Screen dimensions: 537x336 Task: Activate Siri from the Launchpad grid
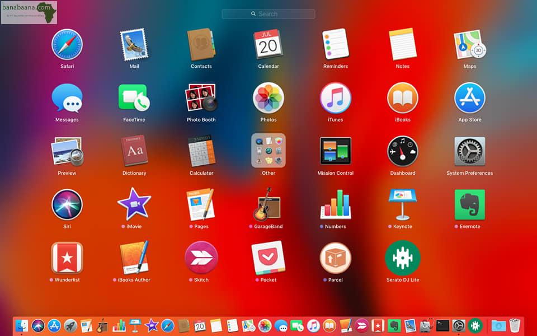point(67,205)
